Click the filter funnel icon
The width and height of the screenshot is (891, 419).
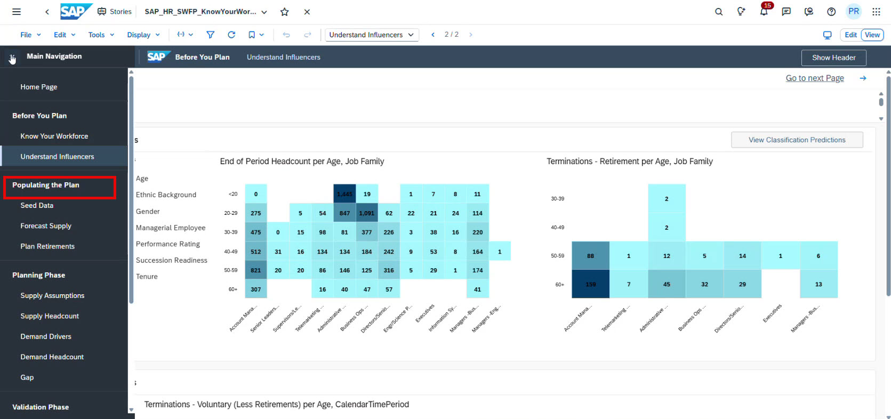tap(210, 35)
